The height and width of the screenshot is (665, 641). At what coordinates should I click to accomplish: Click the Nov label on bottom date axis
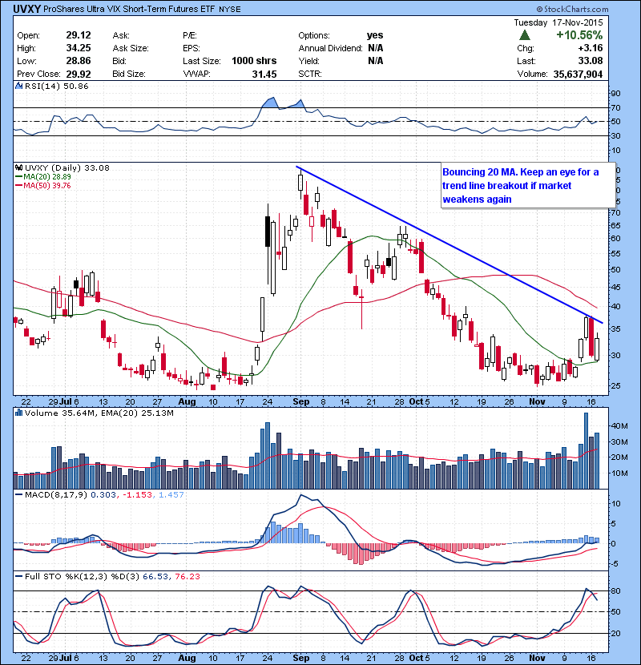click(x=537, y=658)
